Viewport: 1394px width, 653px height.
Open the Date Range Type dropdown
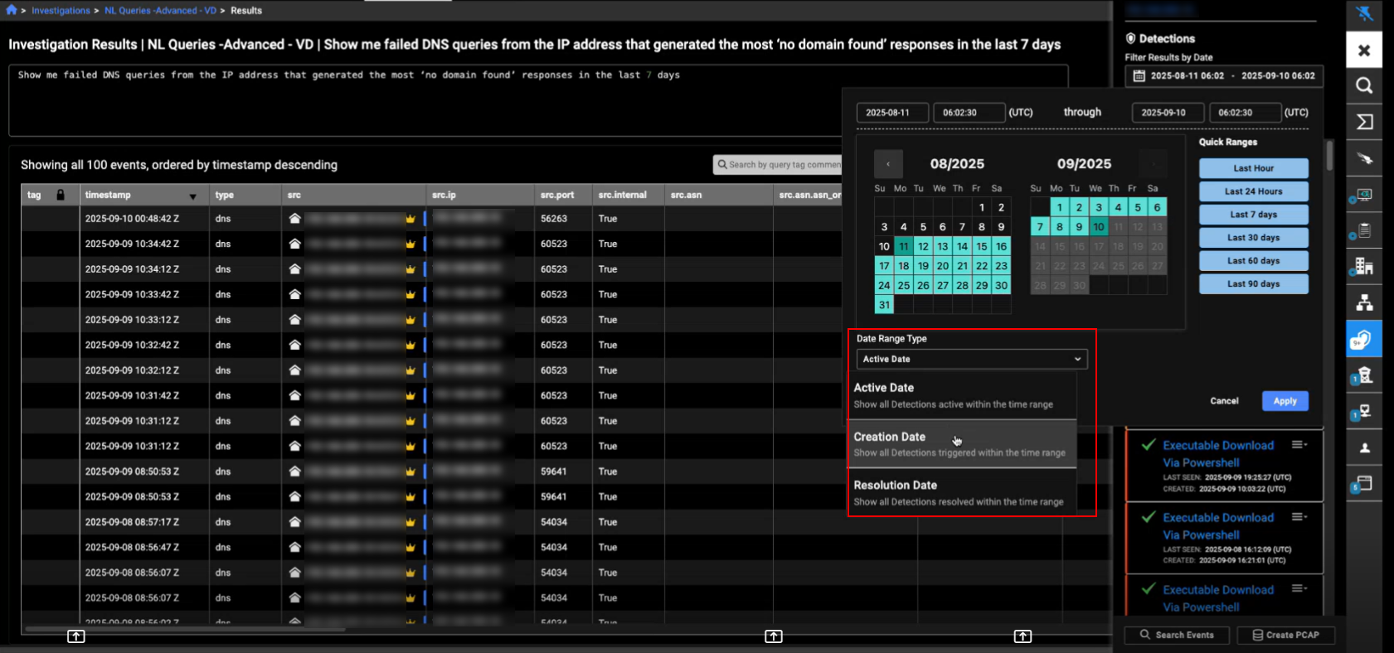pyautogui.click(x=972, y=359)
